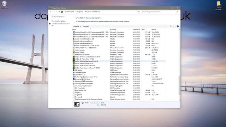Click the NVIDIA HD Audio Driver icon

click(x=74, y=66)
